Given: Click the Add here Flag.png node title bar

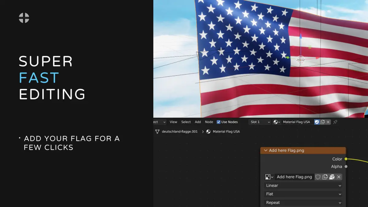Looking at the screenshot, I should (x=303, y=151).
